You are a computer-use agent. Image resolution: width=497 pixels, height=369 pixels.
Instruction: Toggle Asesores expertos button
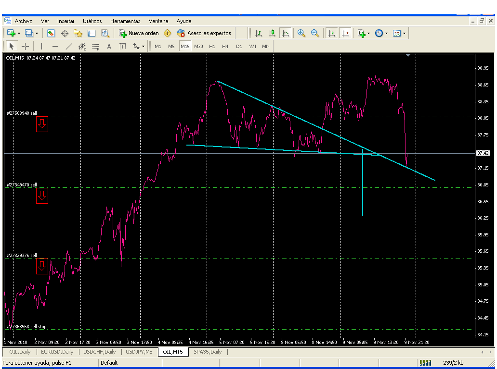(204, 33)
